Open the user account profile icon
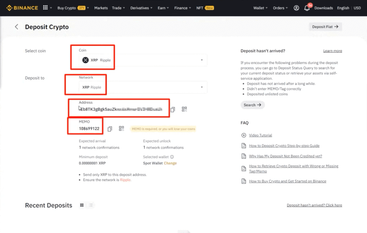 click(x=296, y=8)
